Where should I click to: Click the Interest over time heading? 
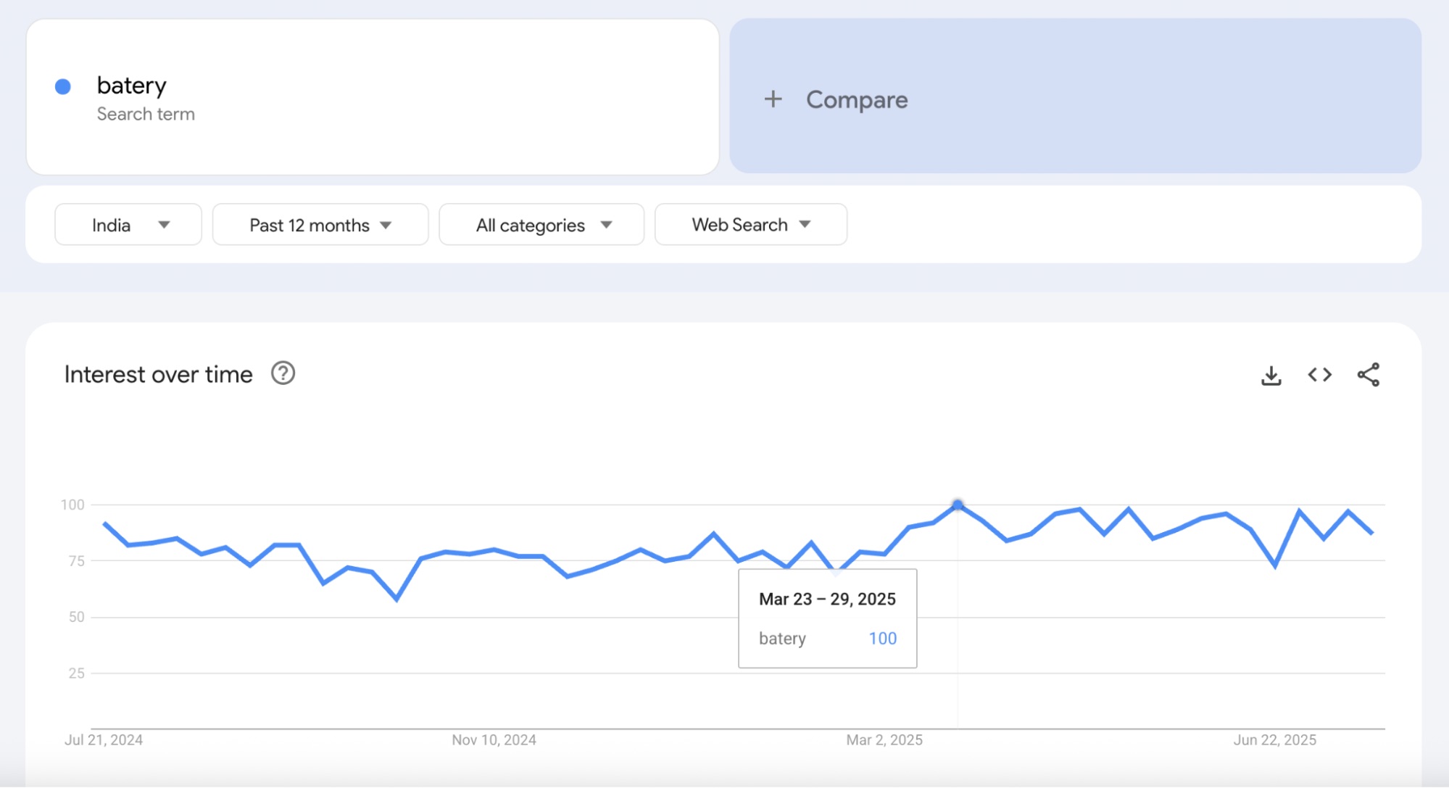(159, 374)
